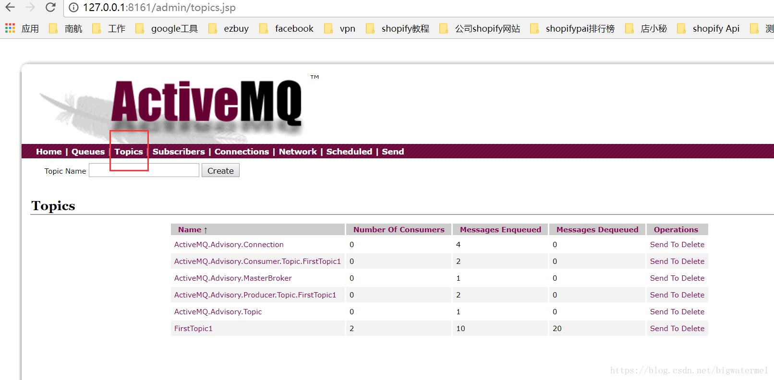Click Send To for ActiveMQ.Advisory.Connection
Image resolution: width=774 pixels, height=380 pixels.
[x=665, y=244]
